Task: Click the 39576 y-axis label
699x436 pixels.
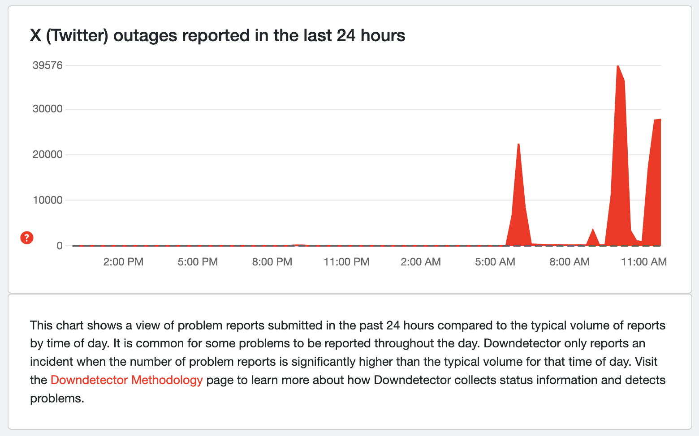Action: click(x=47, y=65)
